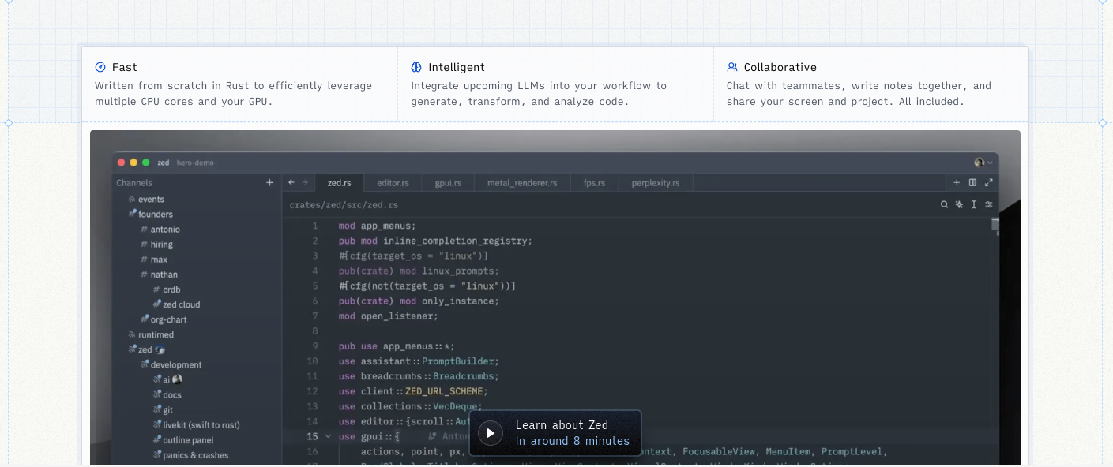Switch to the editor.rs tab
This screenshot has height=467, width=1113.
(x=393, y=183)
